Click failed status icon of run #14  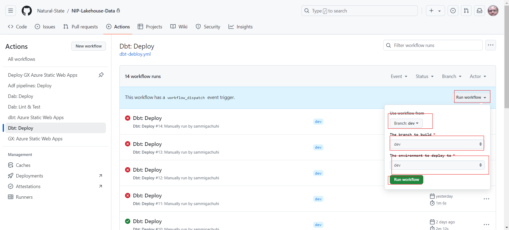tap(128, 118)
